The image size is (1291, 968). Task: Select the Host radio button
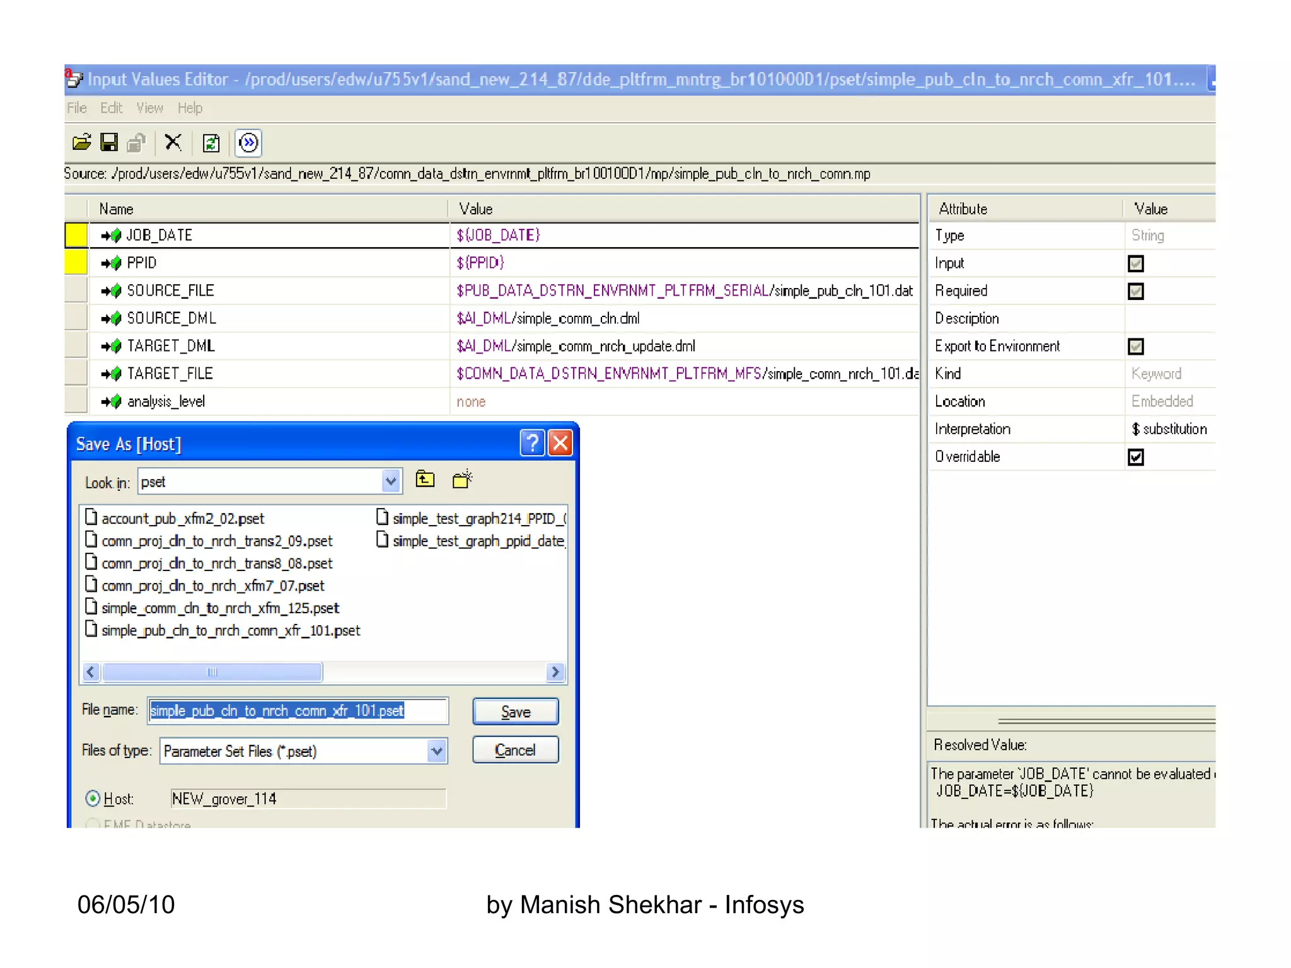[x=93, y=798]
